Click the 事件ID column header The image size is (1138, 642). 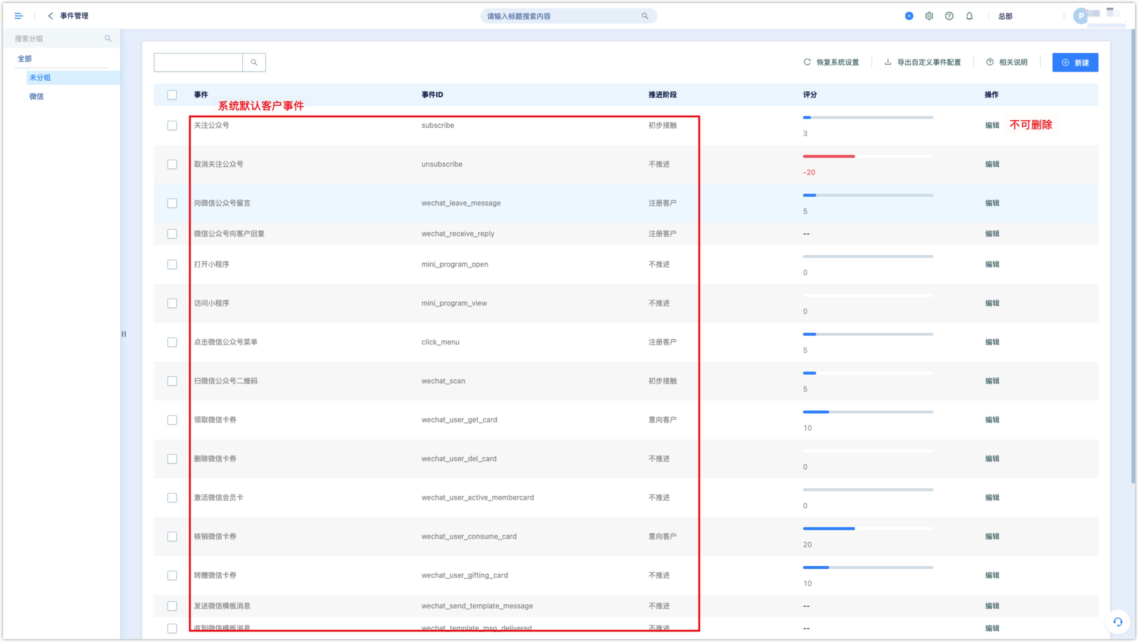432,95
